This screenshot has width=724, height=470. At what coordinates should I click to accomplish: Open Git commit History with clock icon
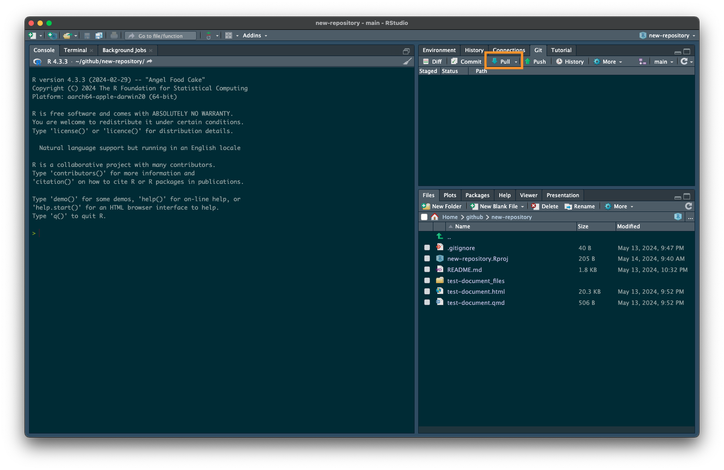tap(570, 62)
